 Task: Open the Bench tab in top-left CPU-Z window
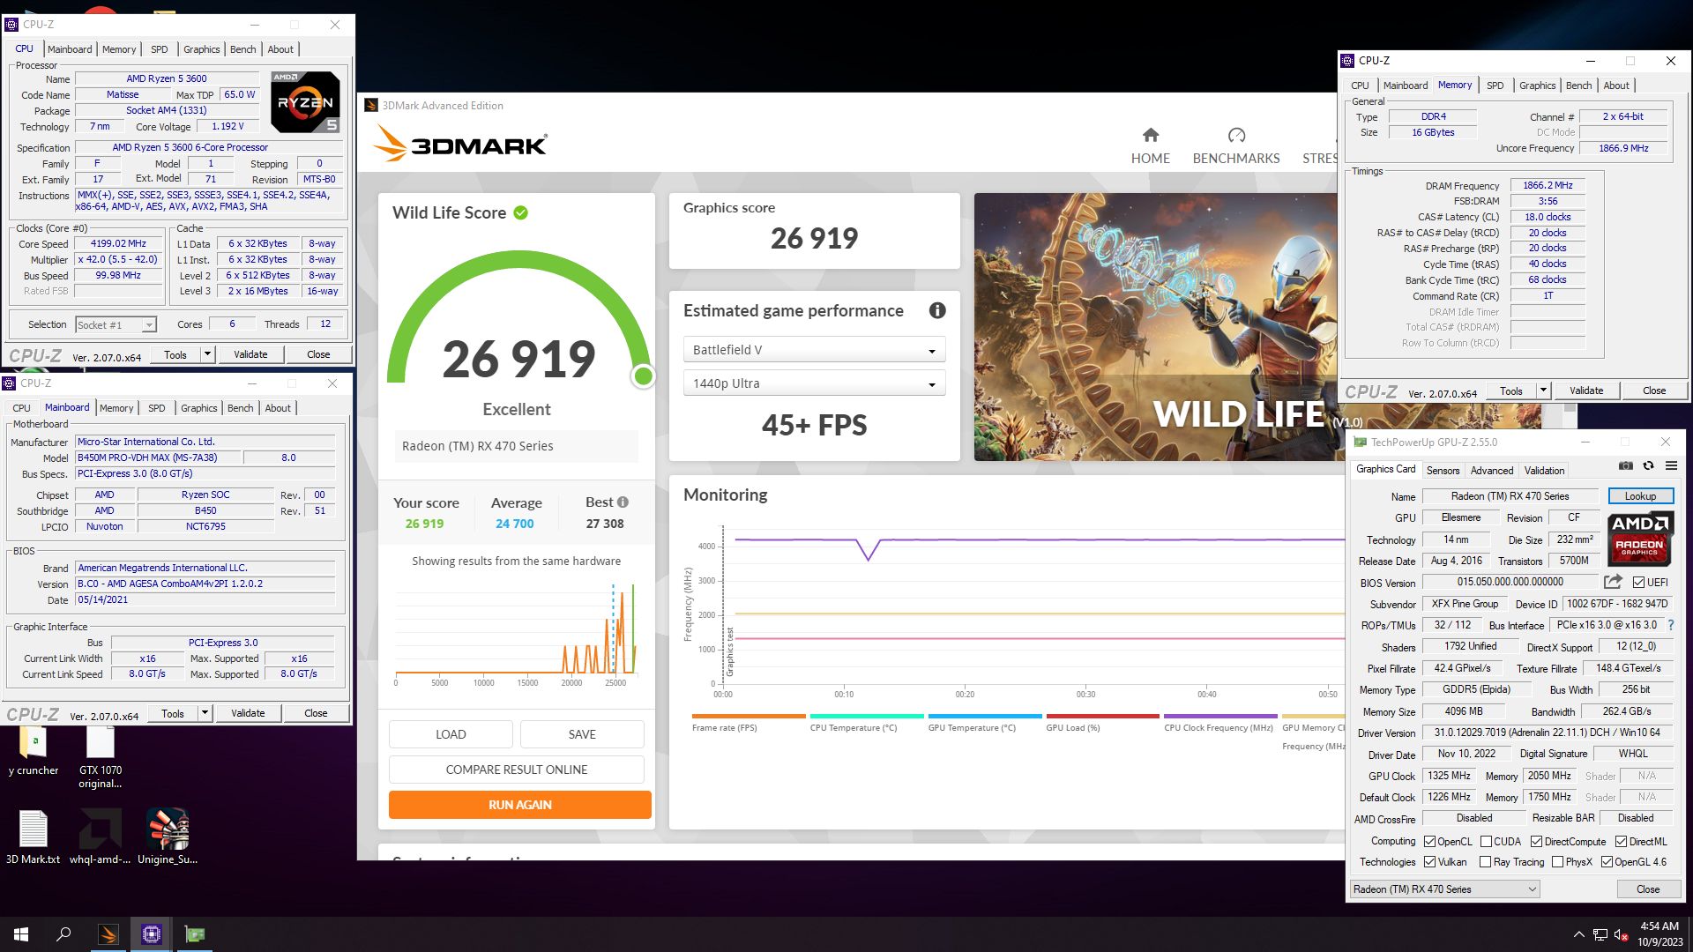(242, 49)
